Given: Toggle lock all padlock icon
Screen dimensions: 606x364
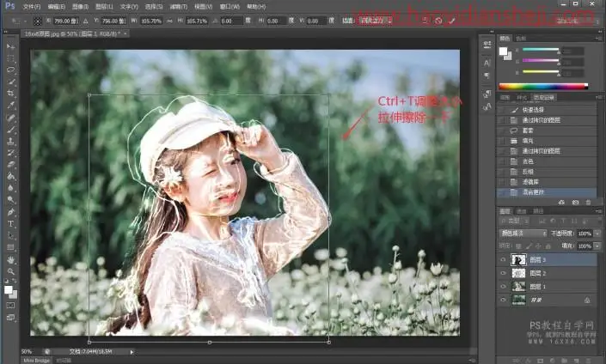Looking at the screenshot, I should point(548,246).
